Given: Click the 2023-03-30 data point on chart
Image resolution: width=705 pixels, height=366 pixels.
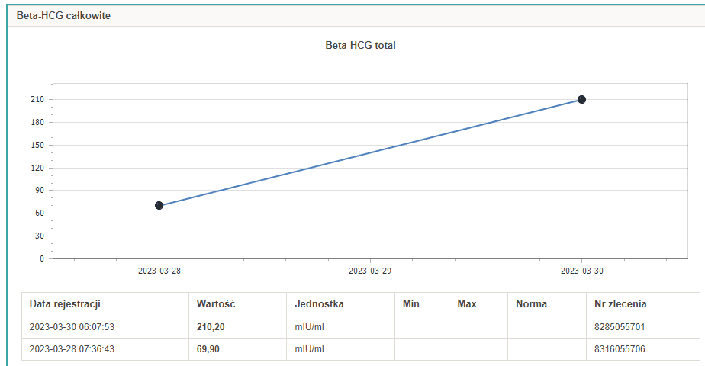Looking at the screenshot, I should [581, 100].
